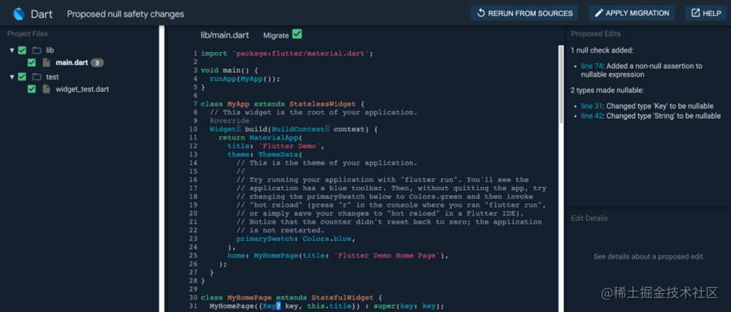Screen dimensions: 731x312
Task: Click 'Flutter Demo' title string on line 12
Action: pos(289,145)
